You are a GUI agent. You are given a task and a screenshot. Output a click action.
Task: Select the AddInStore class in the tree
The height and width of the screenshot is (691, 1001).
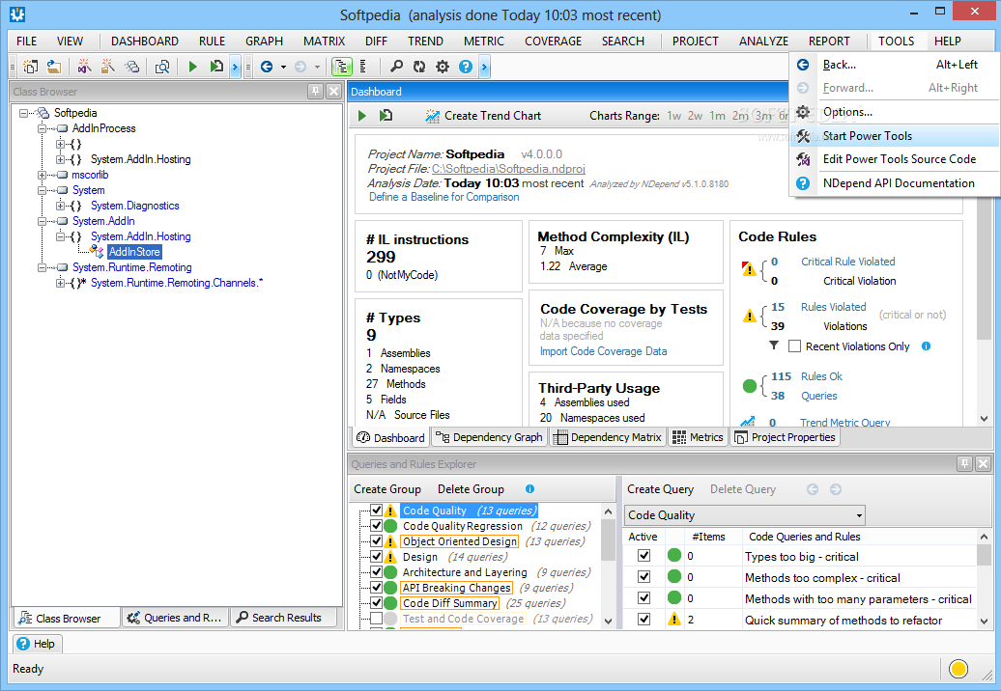click(x=134, y=252)
